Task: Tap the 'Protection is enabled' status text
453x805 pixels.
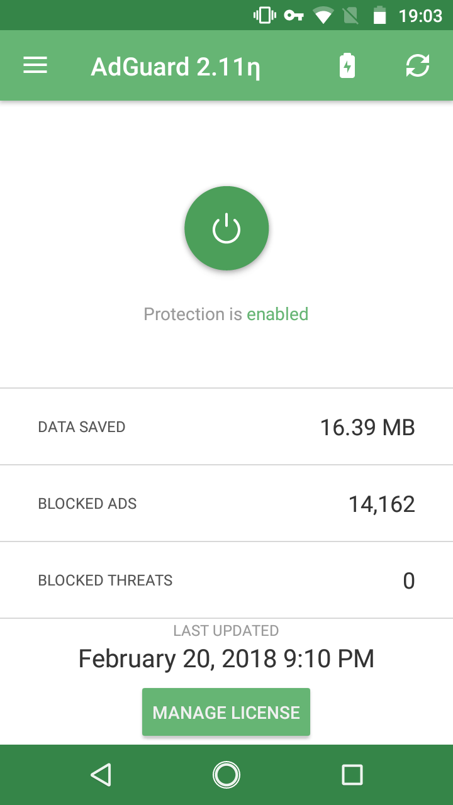Action: tap(226, 314)
